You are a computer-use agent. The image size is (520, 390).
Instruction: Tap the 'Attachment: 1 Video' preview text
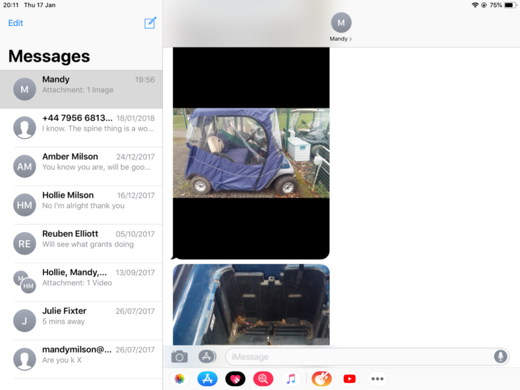[77, 283]
